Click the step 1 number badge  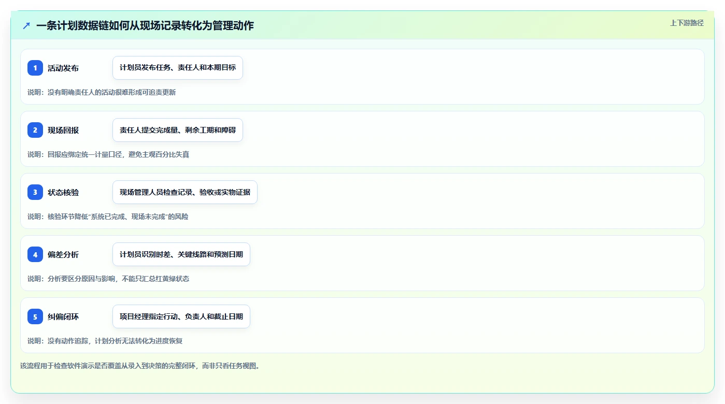click(35, 68)
